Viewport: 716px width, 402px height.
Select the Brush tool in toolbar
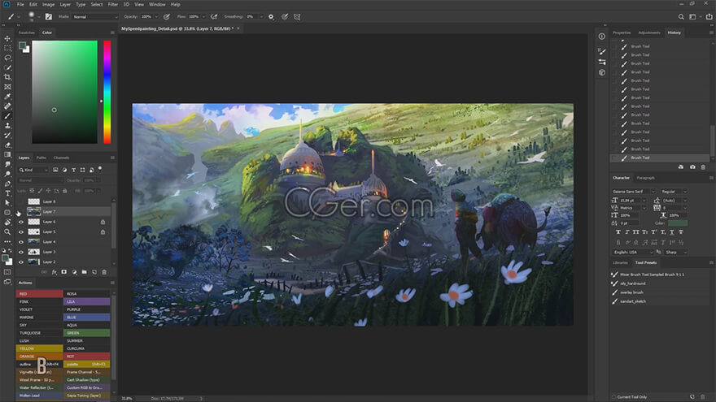[x=7, y=116]
